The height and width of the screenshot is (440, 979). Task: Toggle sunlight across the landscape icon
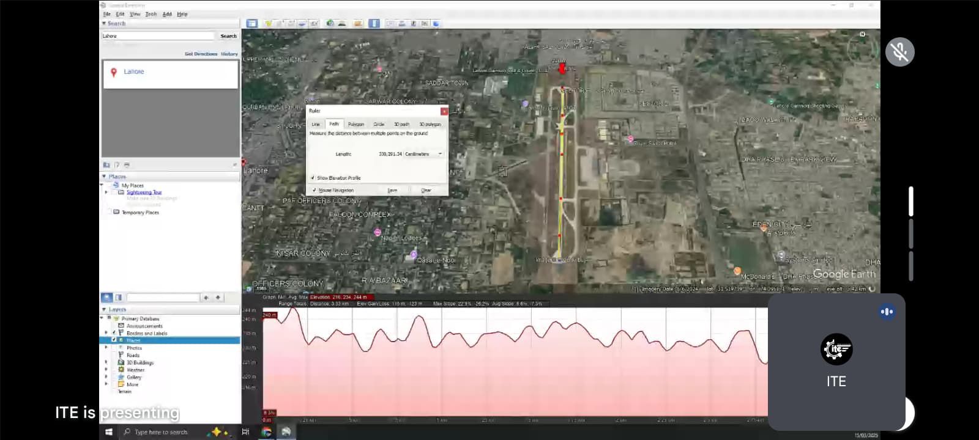(x=342, y=23)
